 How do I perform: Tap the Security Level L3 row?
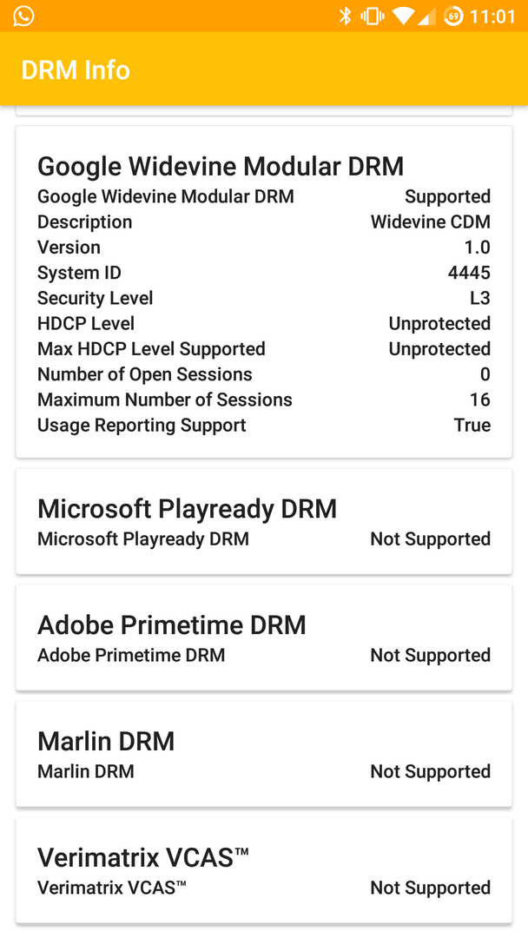tap(263, 298)
